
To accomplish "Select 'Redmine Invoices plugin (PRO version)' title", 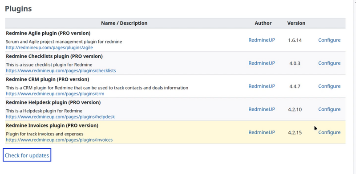I will point(52,125).
